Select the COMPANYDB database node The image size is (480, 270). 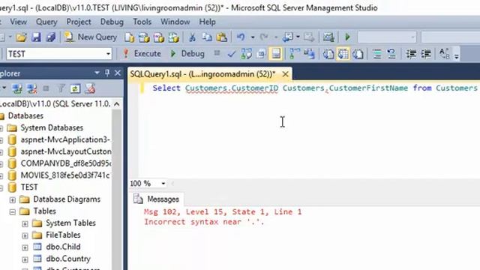click(x=66, y=163)
